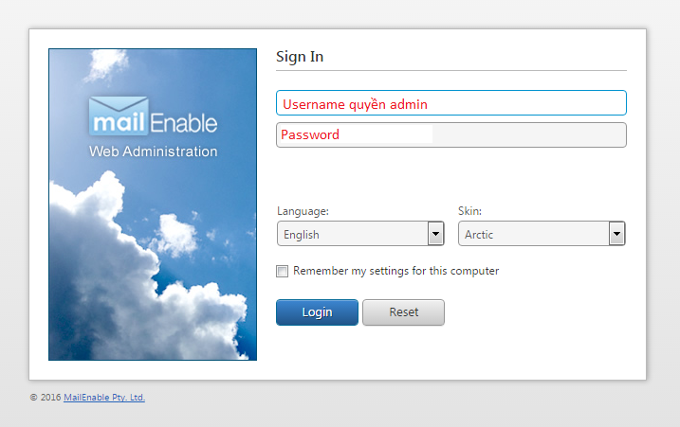Enable Remember my settings checkbox
680x427 pixels.
(283, 271)
